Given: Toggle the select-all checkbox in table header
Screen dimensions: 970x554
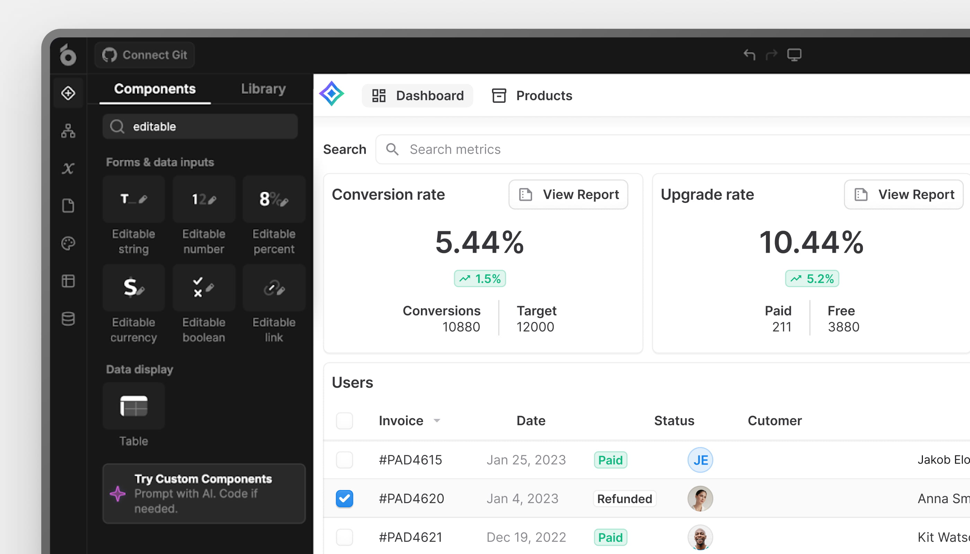Looking at the screenshot, I should click(344, 421).
